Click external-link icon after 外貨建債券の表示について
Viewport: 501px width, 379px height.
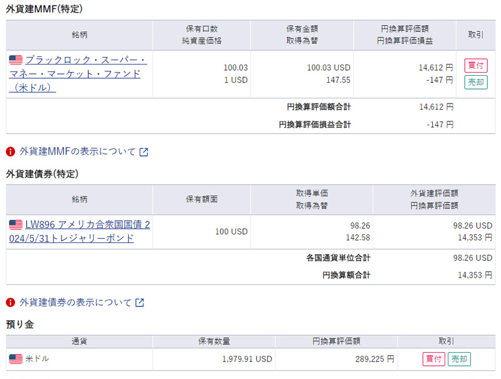pos(140,303)
